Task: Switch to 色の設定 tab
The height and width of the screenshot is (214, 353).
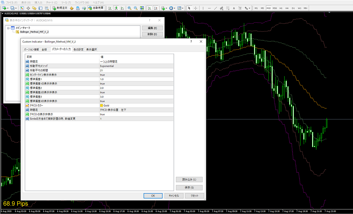Action: (x=78, y=49)
